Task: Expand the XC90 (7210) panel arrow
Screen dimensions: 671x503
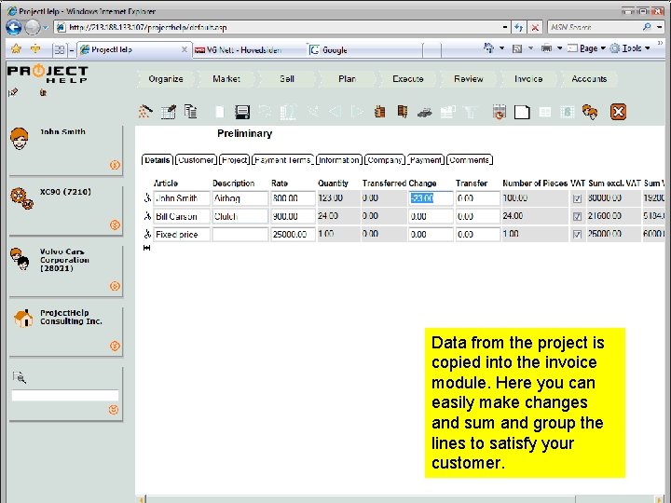Action: click(115, 224)
